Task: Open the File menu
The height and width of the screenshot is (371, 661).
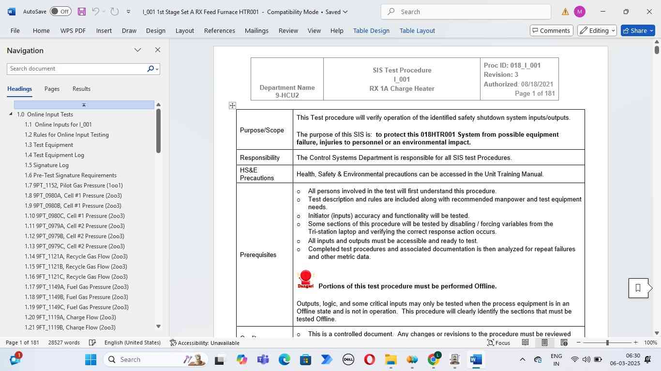Action: click(15, 30)
